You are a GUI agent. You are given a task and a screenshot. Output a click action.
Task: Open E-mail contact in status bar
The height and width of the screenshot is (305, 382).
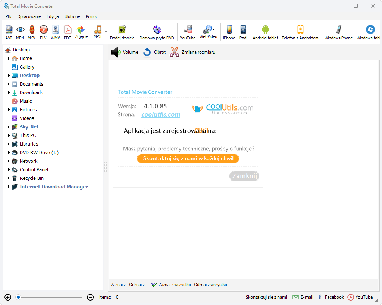[303, 297]
